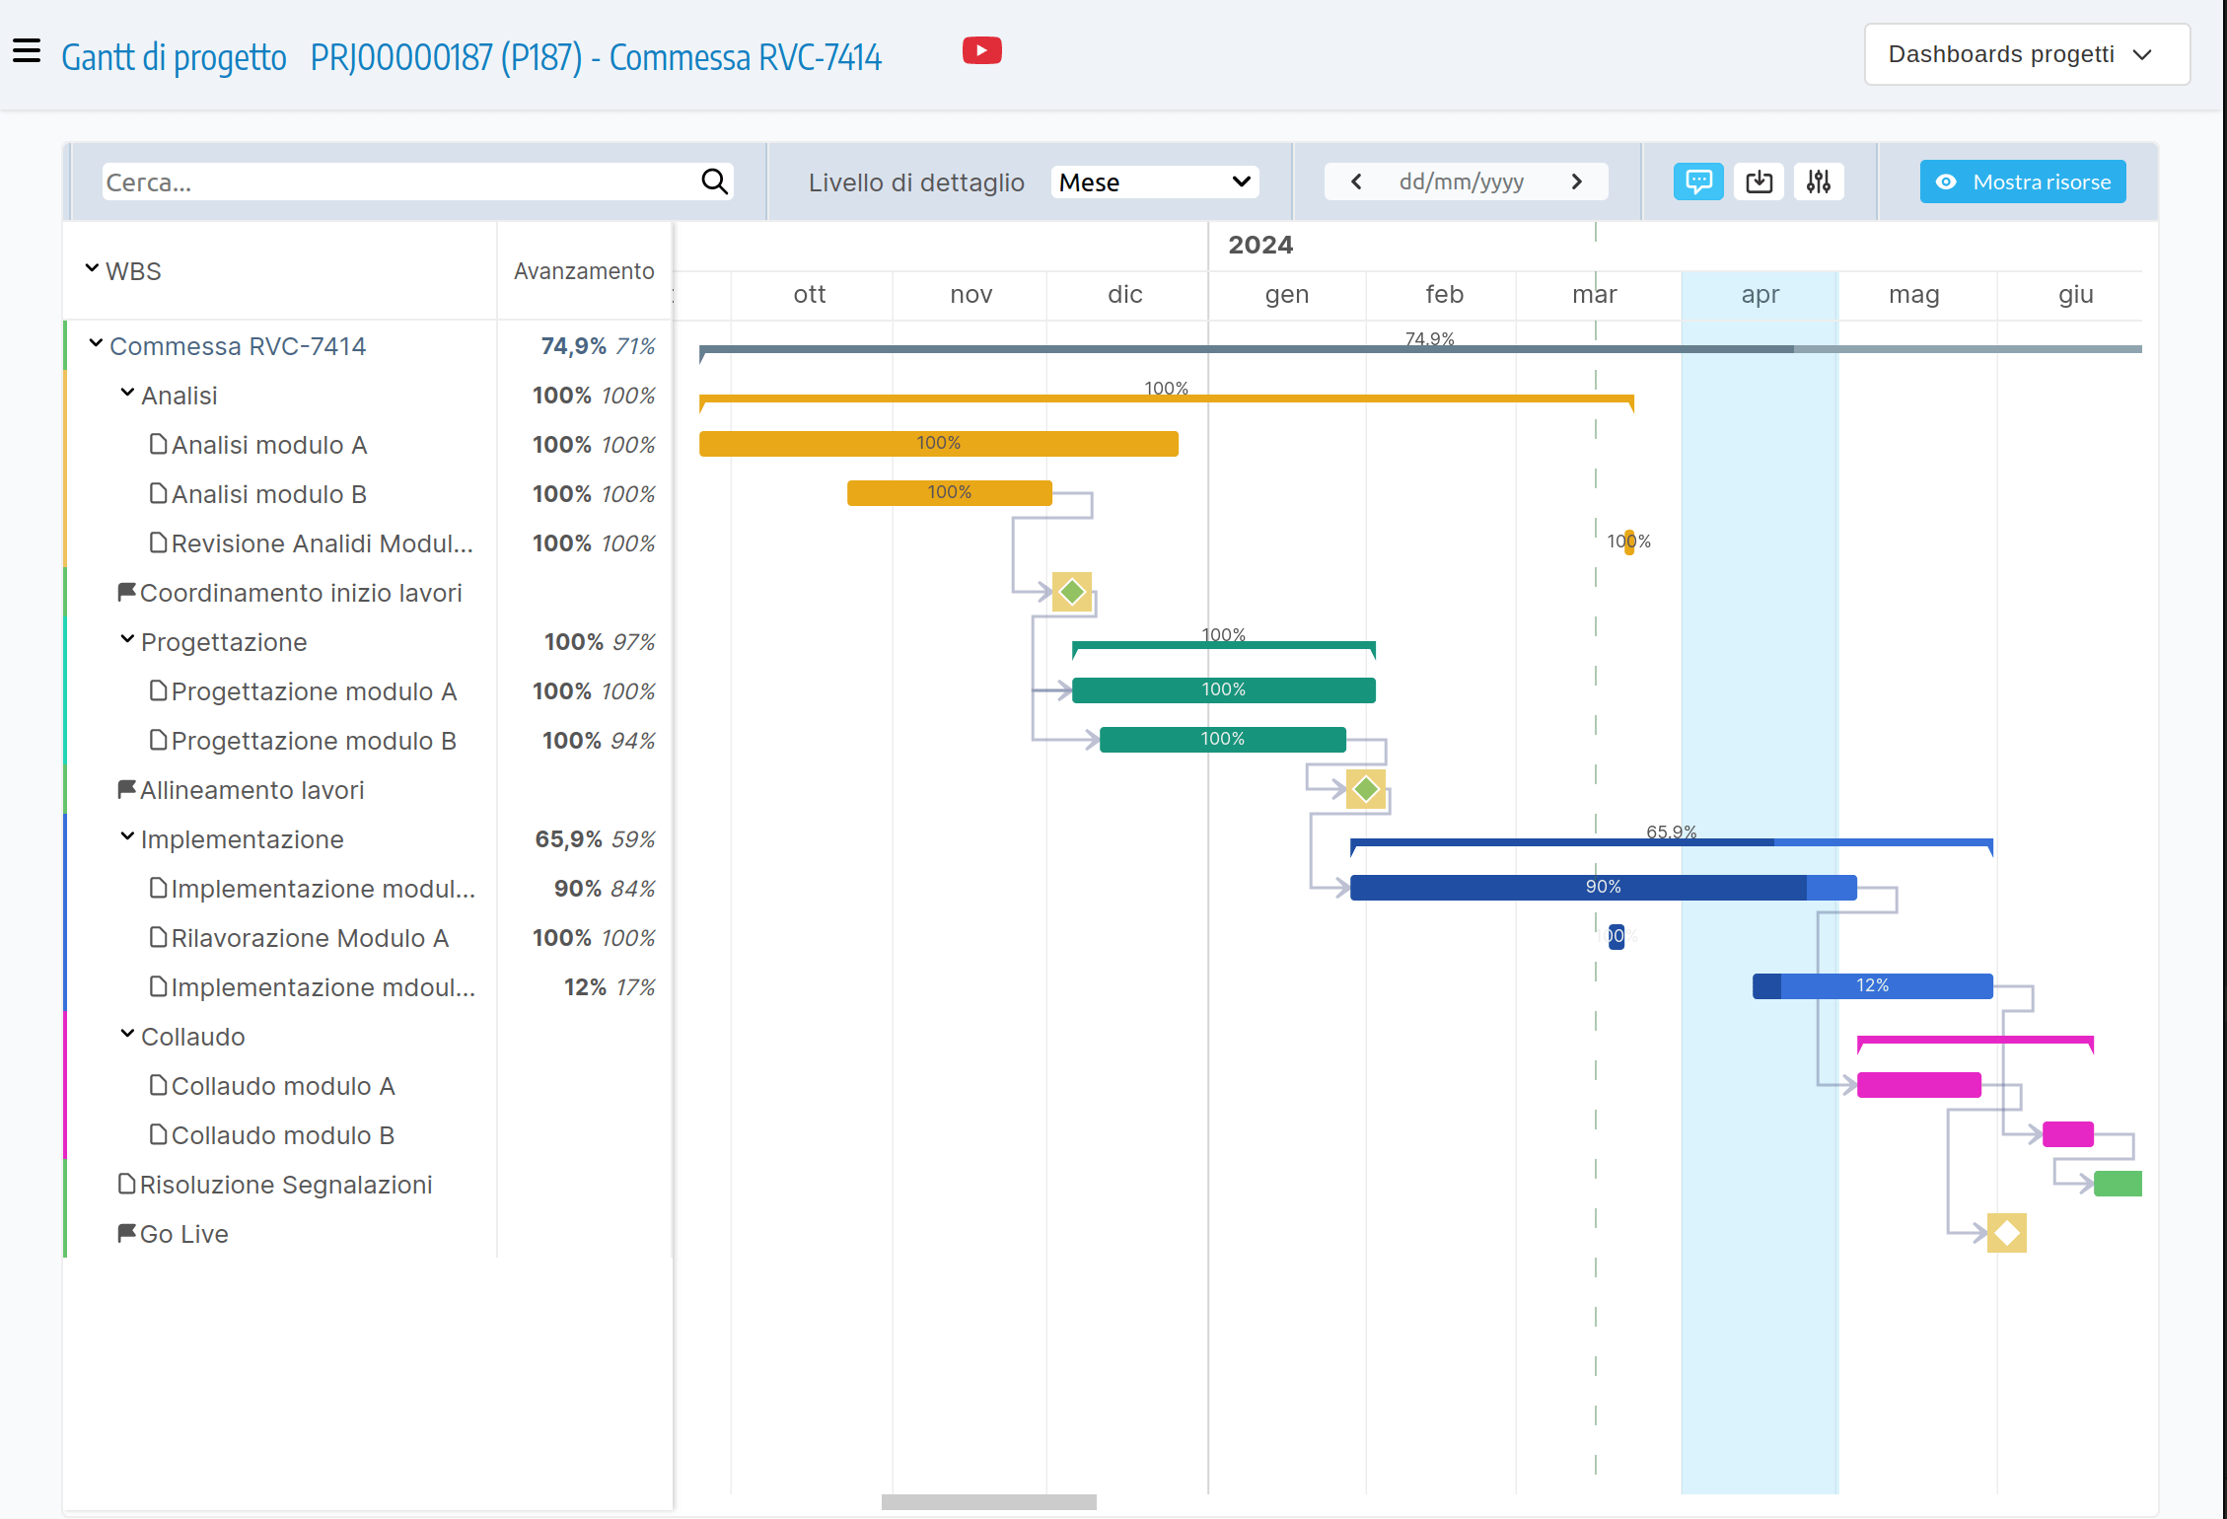Select the Collaudo modulo B task row
Viewport: 2227px width, 1519px height.
pyautogui.click(x=282, y=1134)
